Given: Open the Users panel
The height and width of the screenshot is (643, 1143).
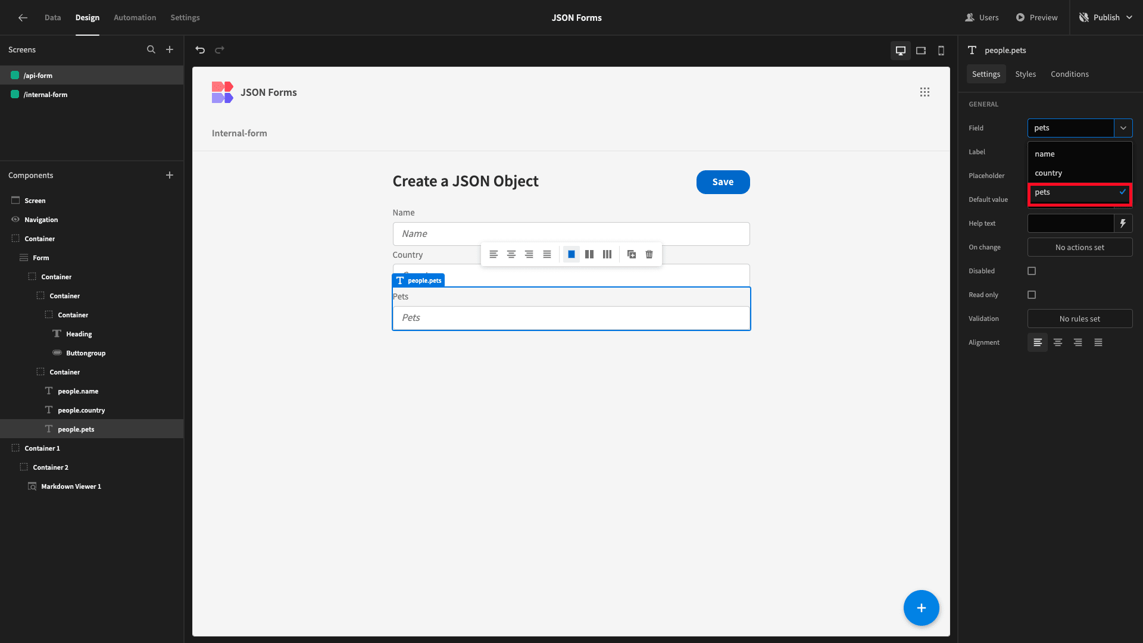Looking at the screenshot, I should (982, 18).
